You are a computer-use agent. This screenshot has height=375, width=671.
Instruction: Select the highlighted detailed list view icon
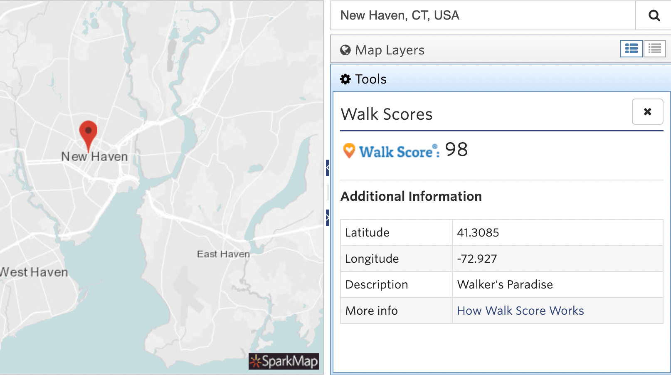pos(631,49)
